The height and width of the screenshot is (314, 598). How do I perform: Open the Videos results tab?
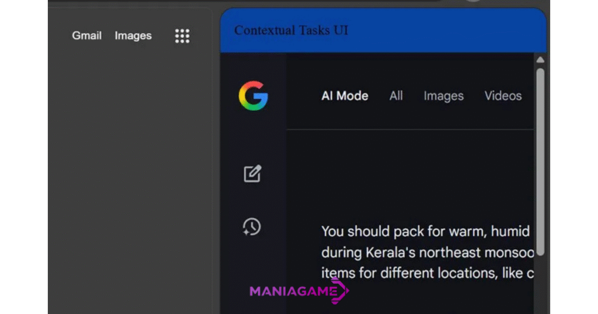[503, 96]
